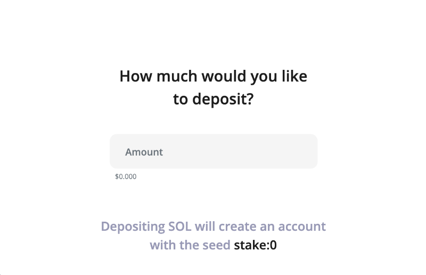Click the 'How much would you like' heading line
This screenshot has height=275, width=426.
click(213, 76)
